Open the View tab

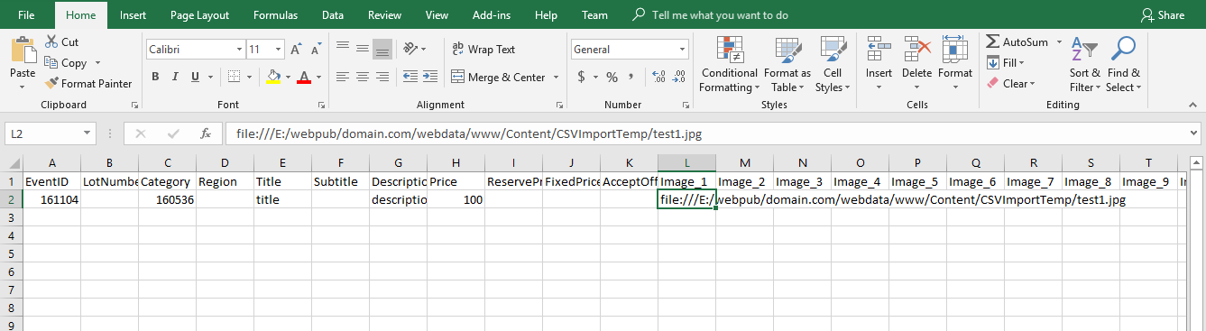(437, 15)
